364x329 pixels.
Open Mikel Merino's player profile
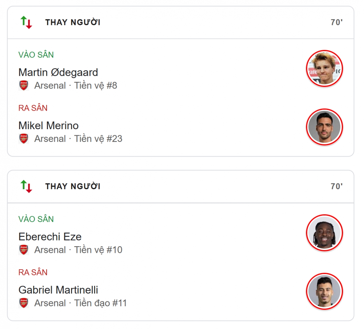tap(48, 125)
